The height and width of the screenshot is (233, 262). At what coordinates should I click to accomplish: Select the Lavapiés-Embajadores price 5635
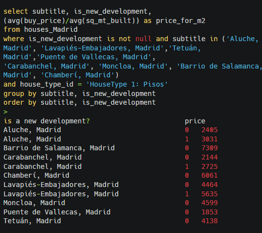[210, 194]
